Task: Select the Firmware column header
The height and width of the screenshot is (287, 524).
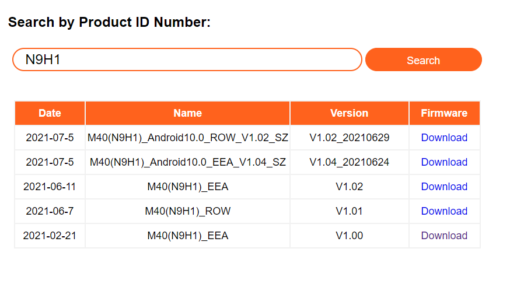Action: click(x=444, y=113)
